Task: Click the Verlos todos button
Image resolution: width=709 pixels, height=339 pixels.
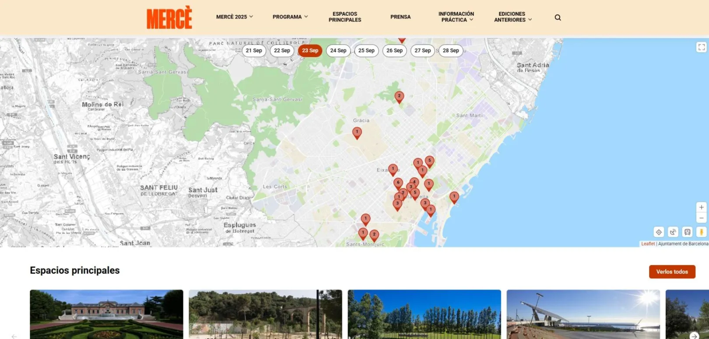Action: [x=672, y=272]
